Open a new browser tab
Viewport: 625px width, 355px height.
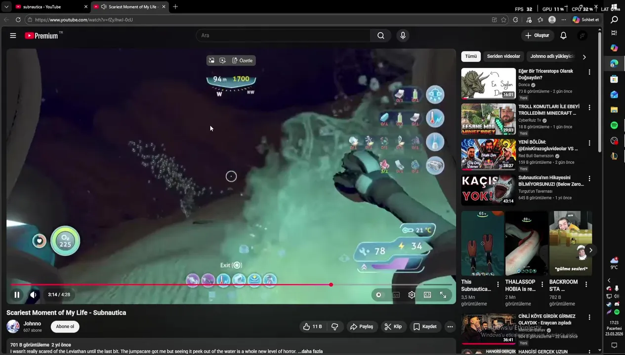click(175, 7)
